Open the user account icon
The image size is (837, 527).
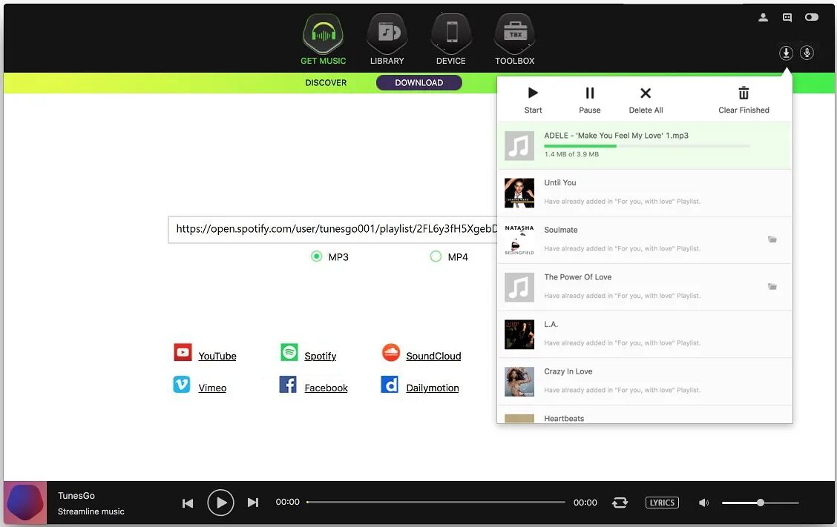pos(764,17)
